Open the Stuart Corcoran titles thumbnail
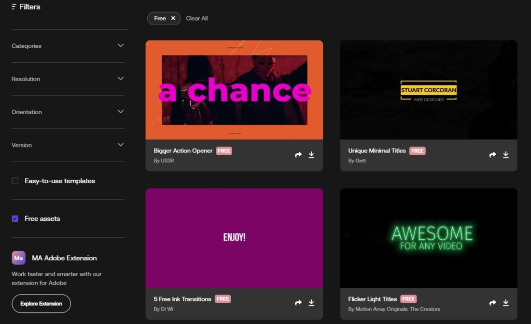Image resolution: width=531 pixels, height=324 pixels. click(x=428, y=90)
